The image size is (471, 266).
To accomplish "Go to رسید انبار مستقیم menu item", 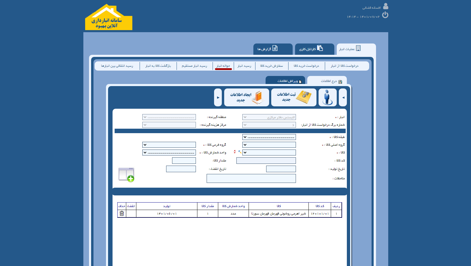I will coord(194,66).
